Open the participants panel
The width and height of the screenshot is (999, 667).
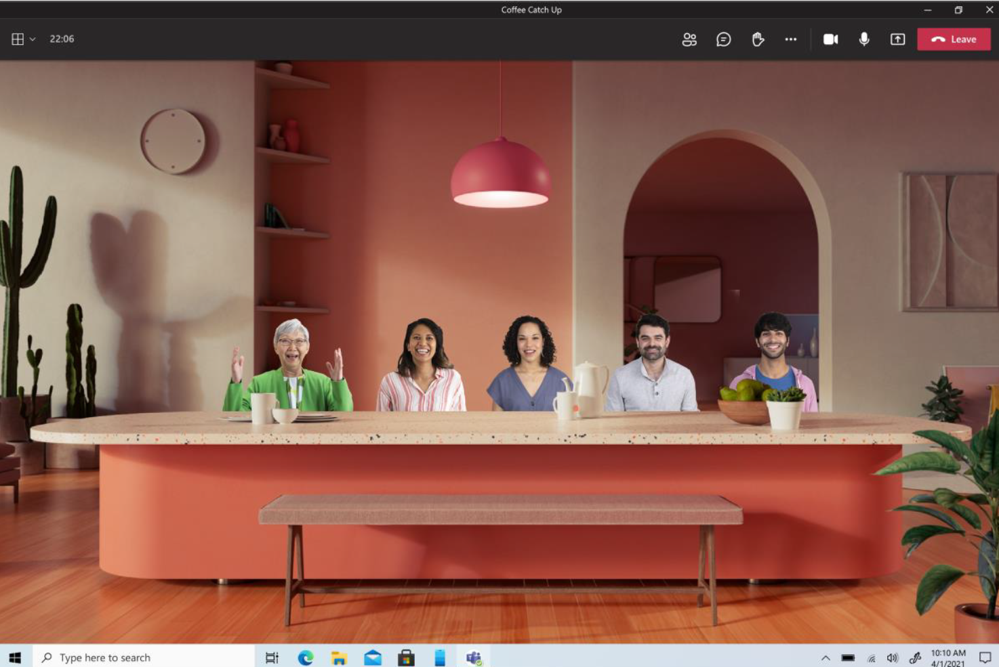coord(689,39)
